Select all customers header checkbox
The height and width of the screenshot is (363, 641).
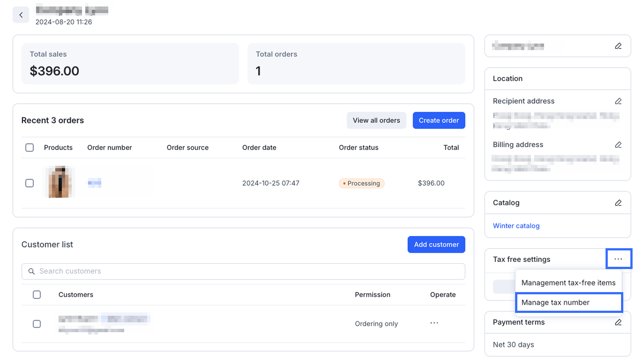coord(37,295)
